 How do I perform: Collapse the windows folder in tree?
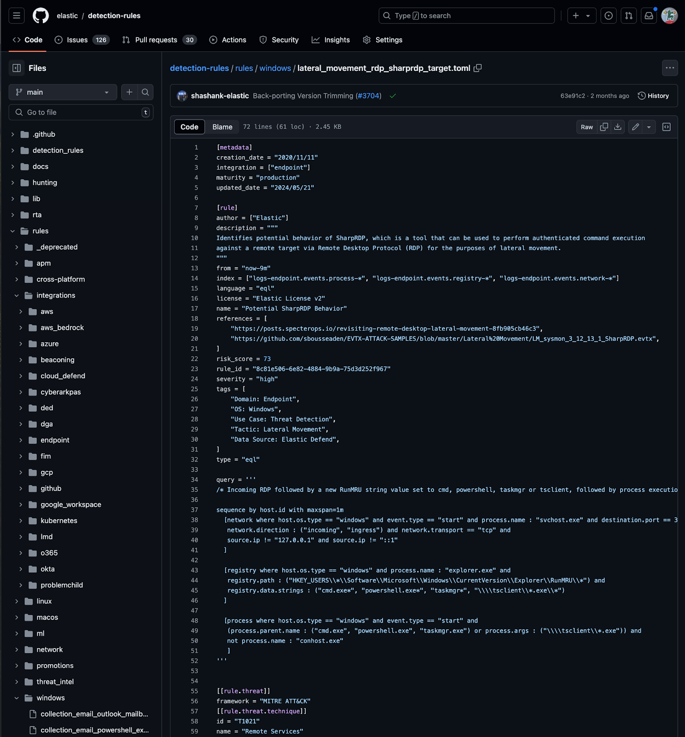click(x=17, y=698)
